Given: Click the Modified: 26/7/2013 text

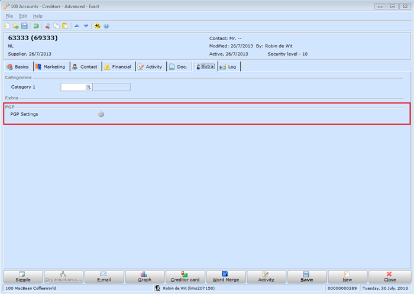Looking at the screenshot, I should click(x=231, y=46).
